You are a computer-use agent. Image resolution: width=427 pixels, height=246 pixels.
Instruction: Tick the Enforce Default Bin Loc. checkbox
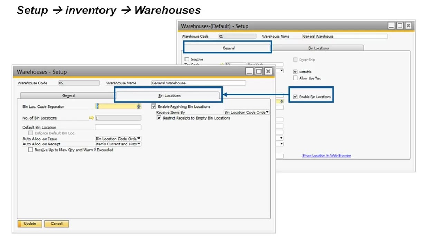[x=31, y=133]
